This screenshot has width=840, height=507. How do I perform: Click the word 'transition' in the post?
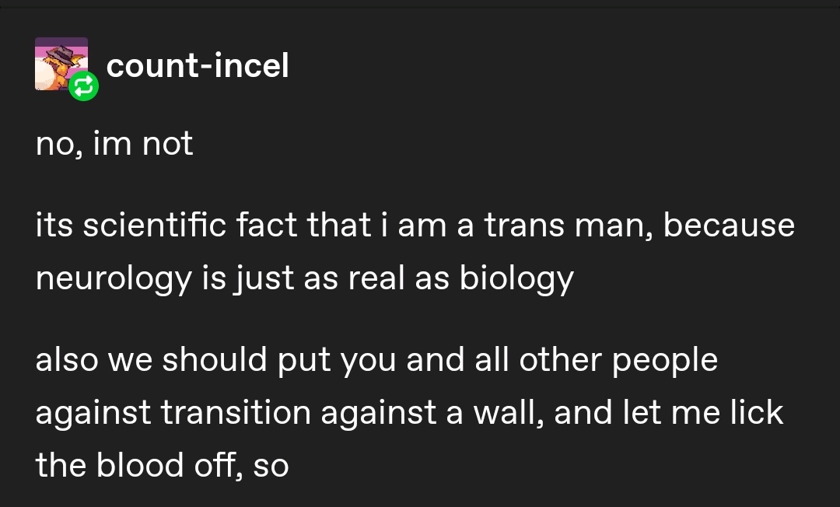tap(235, 412)
